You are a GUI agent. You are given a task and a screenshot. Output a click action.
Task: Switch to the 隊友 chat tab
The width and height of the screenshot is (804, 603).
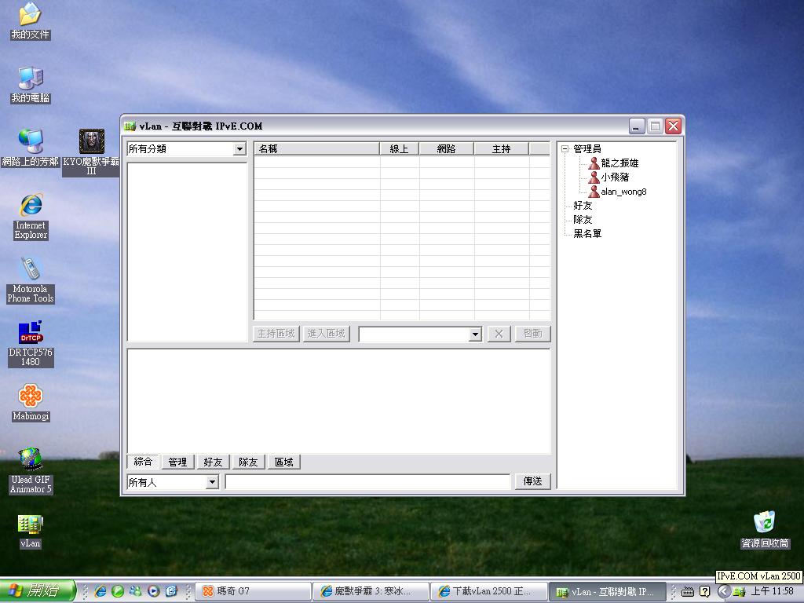248,462
